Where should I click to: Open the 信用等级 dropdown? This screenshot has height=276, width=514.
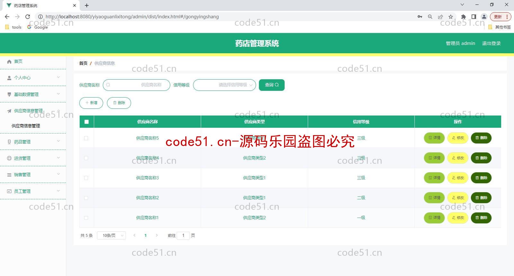225,85
